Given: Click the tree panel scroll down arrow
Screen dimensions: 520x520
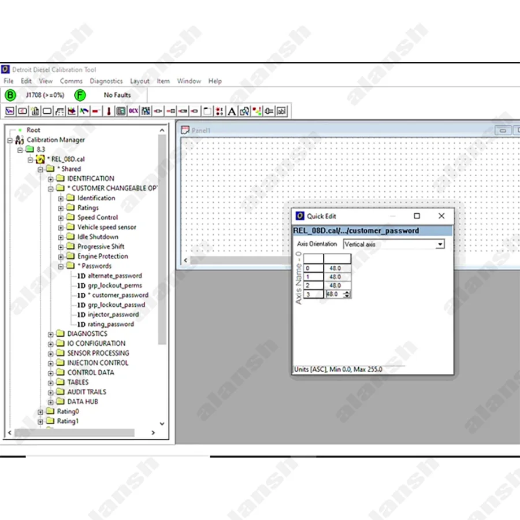Looking at the screenshot, I should pos(162,424).
